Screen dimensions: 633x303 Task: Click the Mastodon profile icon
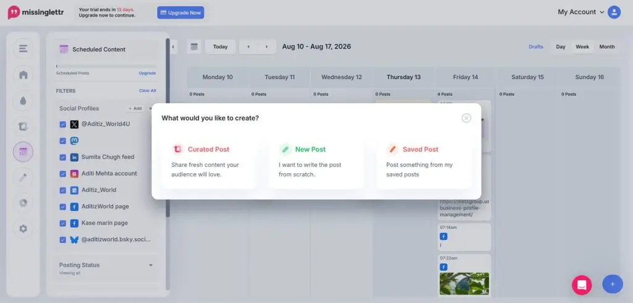[x=74, y=141]
